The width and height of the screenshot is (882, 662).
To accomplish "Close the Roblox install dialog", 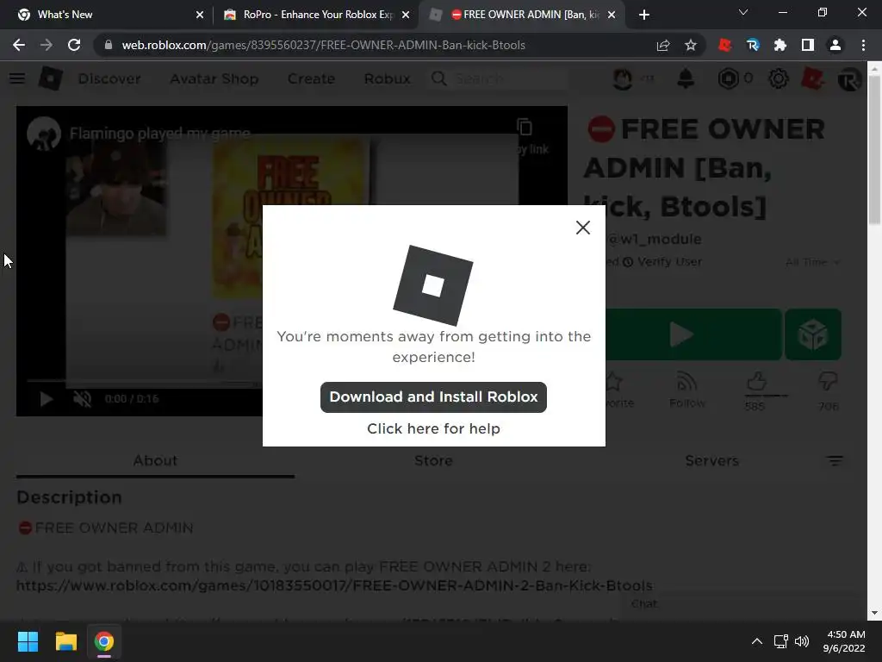I will click(583, 228).
